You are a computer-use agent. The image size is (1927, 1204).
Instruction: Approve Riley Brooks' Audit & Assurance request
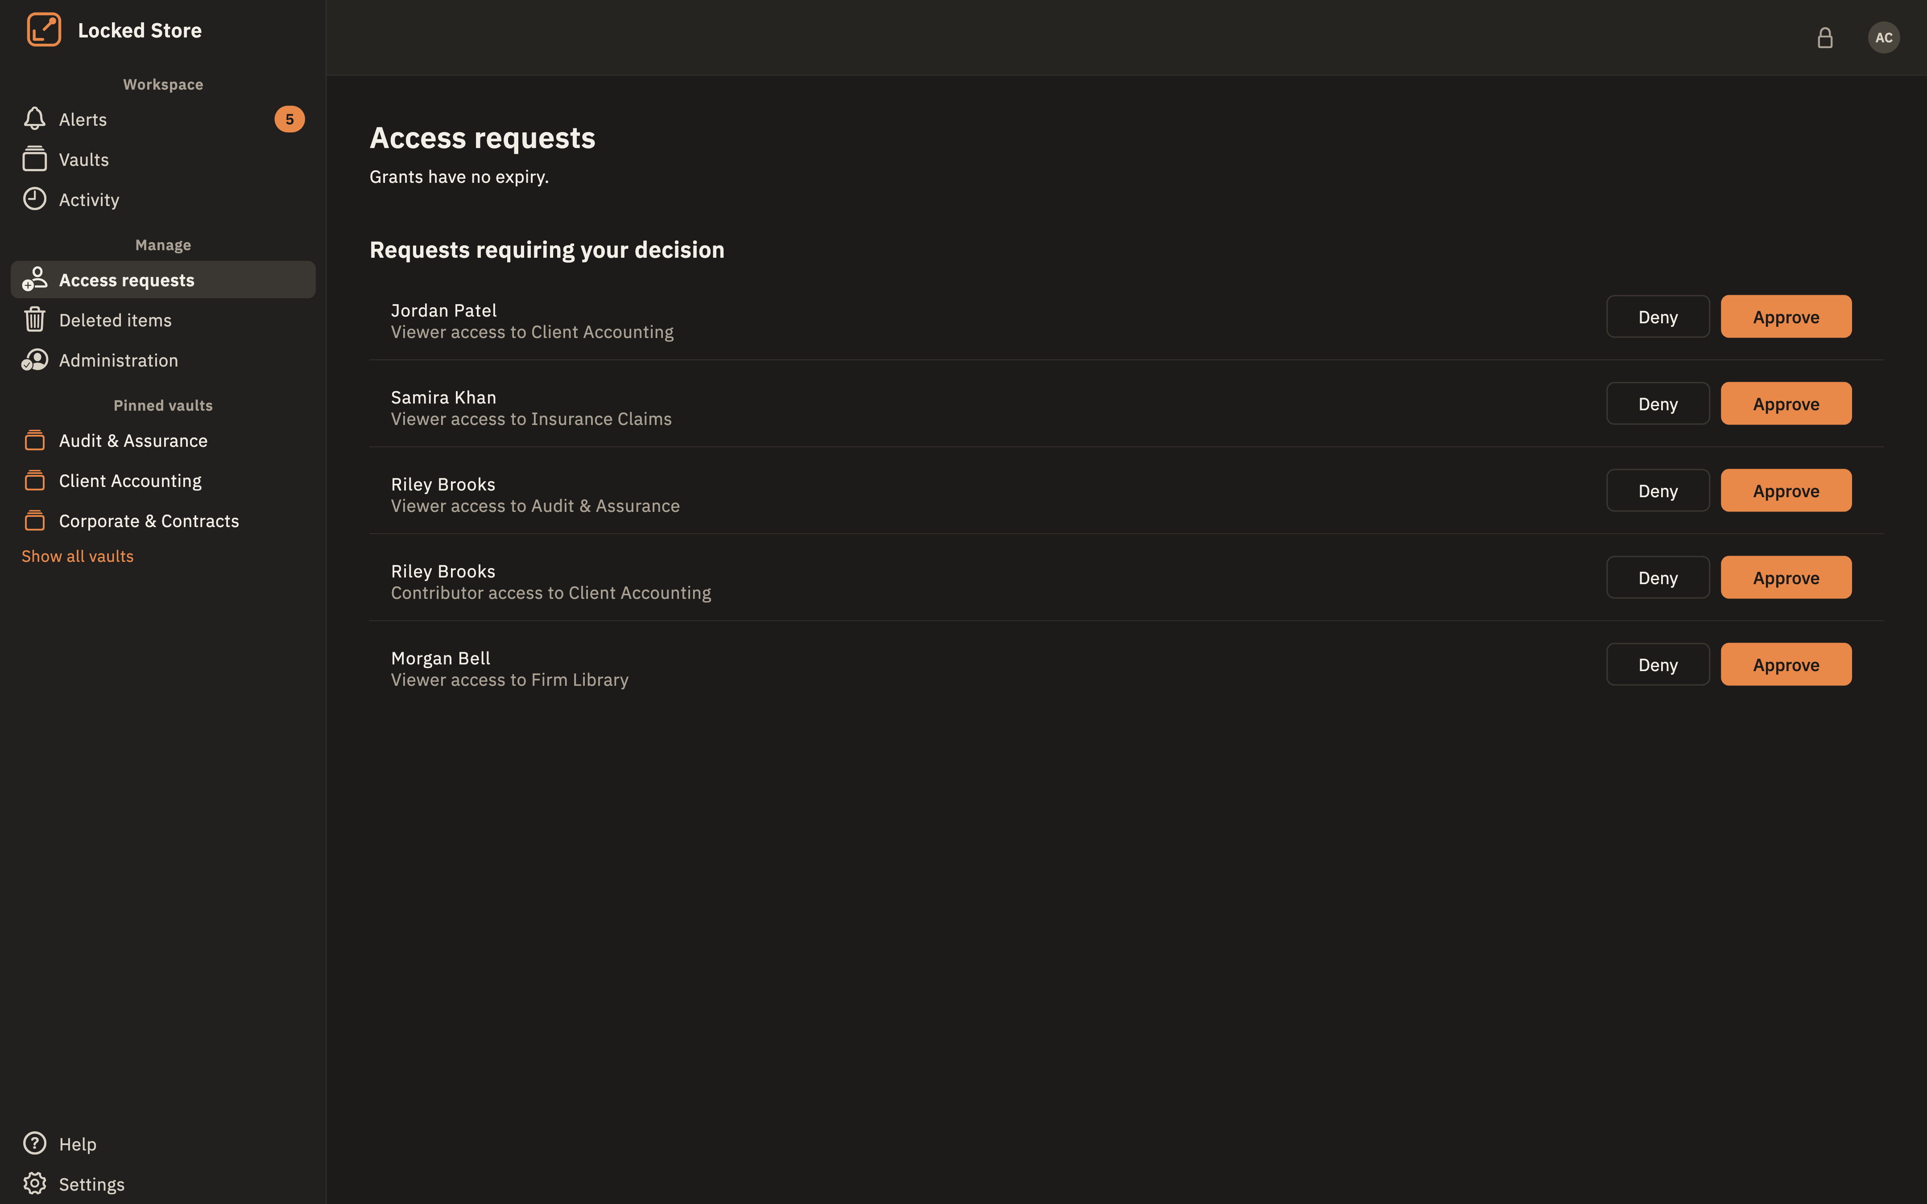[x=1786, y=491]
